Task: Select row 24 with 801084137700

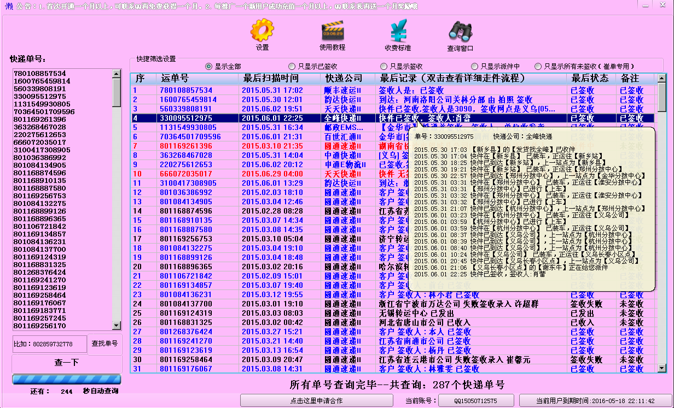Action: click(x=392, y=304)
